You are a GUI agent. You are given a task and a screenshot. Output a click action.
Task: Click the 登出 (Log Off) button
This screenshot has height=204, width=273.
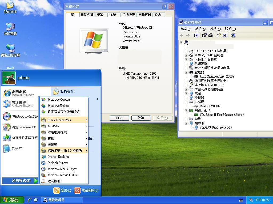click(62, 190)
